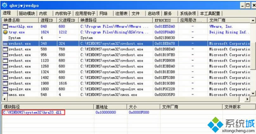Image resolution: width=256 pixels, height=134 pixels.
Task: Open the 注册表 tab
Action: click(x=121, y=14)
